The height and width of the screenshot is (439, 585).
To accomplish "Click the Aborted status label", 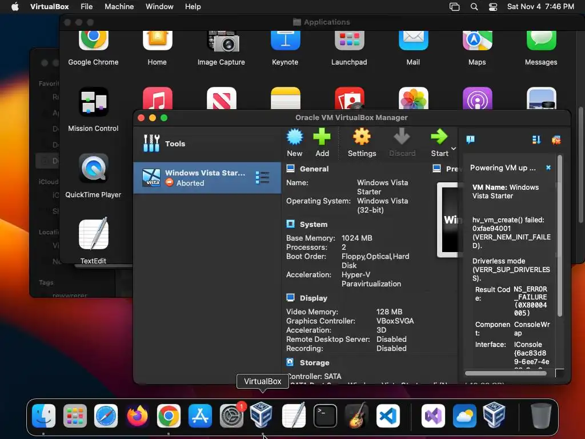I will point(190,183).
